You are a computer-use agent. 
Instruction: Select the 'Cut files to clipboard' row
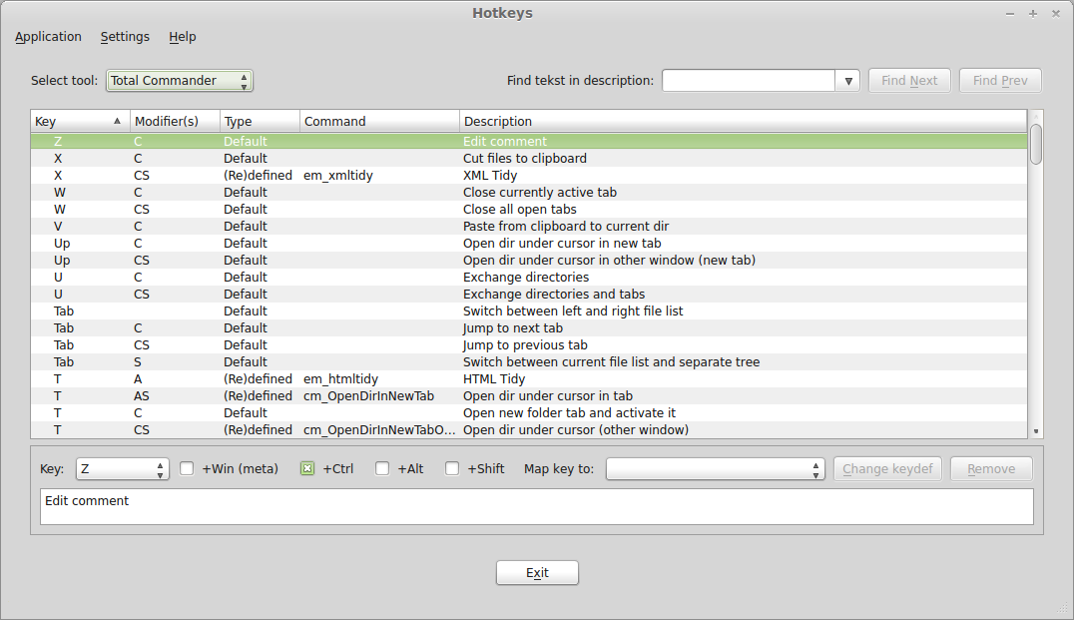pos(529,159)
